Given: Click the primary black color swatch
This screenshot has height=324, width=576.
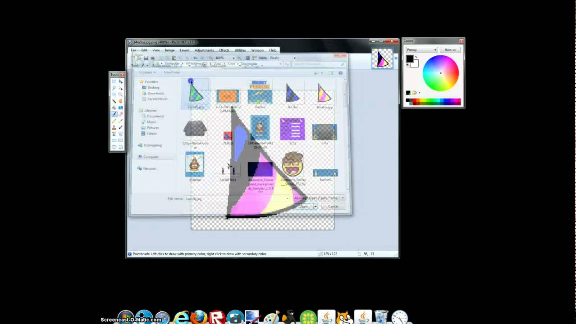Looking at the screenshot, I should pos(410,59).
